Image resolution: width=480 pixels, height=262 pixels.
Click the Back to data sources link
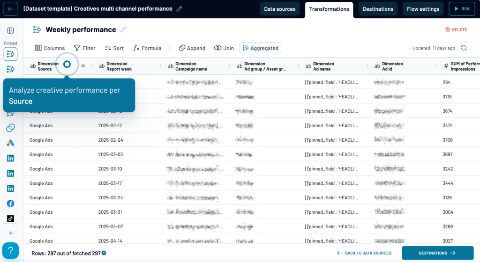pyautogui.click(x=364, y=253)
